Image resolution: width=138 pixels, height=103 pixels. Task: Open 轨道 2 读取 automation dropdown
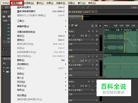coord(97,75)
